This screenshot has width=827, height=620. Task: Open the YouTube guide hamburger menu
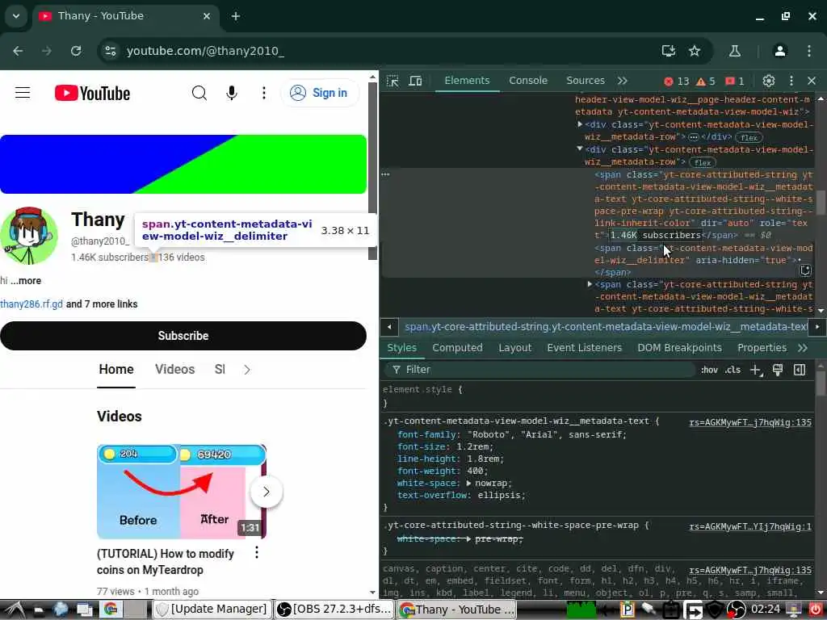pyautogui.click(x=22, y=93)
